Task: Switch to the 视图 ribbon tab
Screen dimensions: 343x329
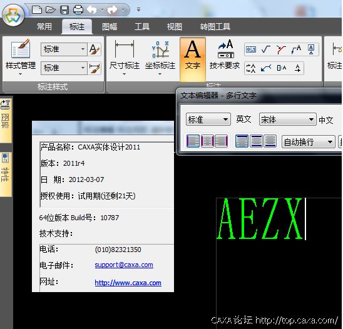Action: (175, 27)
